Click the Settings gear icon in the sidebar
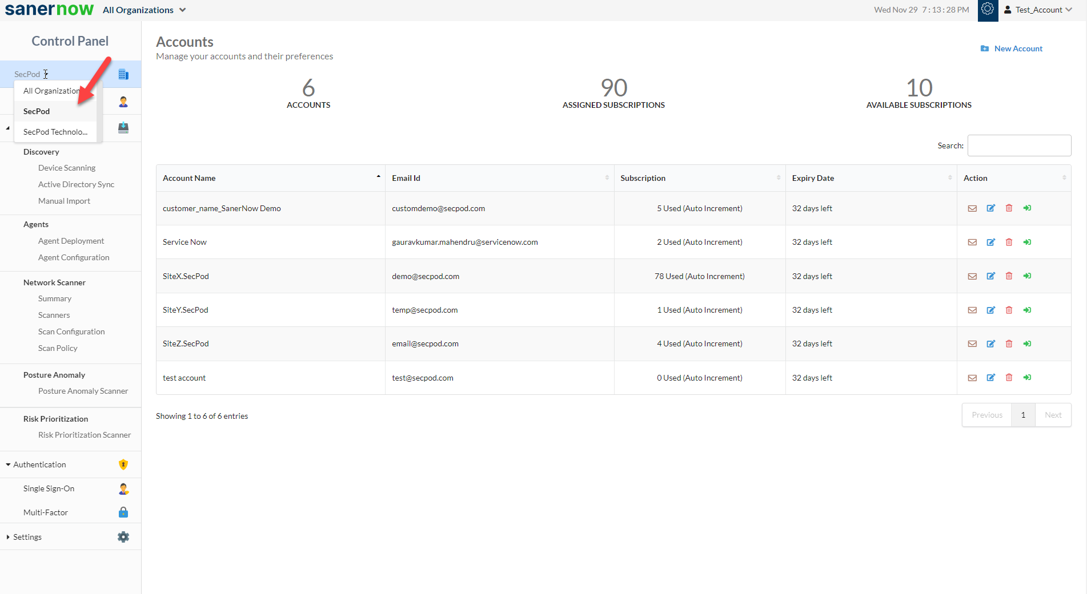Screen dimensions: 1087x594 [123, 536]
